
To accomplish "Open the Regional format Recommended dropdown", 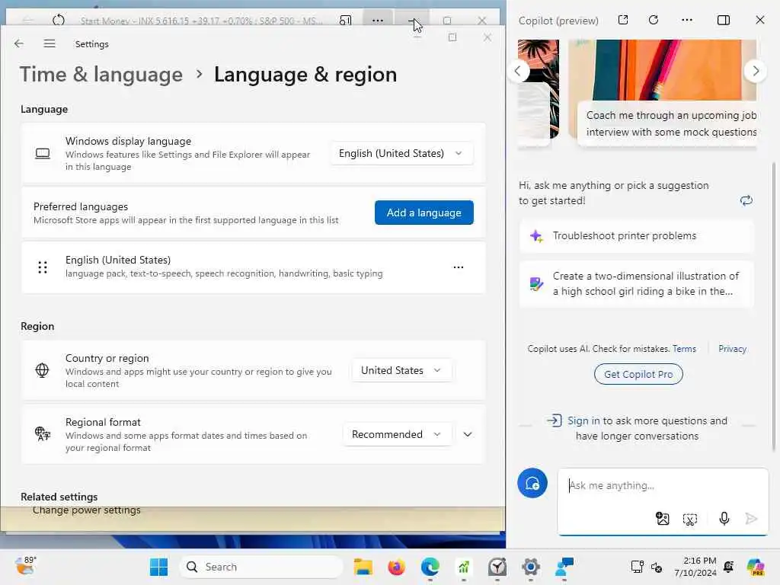I will [397, 434].
